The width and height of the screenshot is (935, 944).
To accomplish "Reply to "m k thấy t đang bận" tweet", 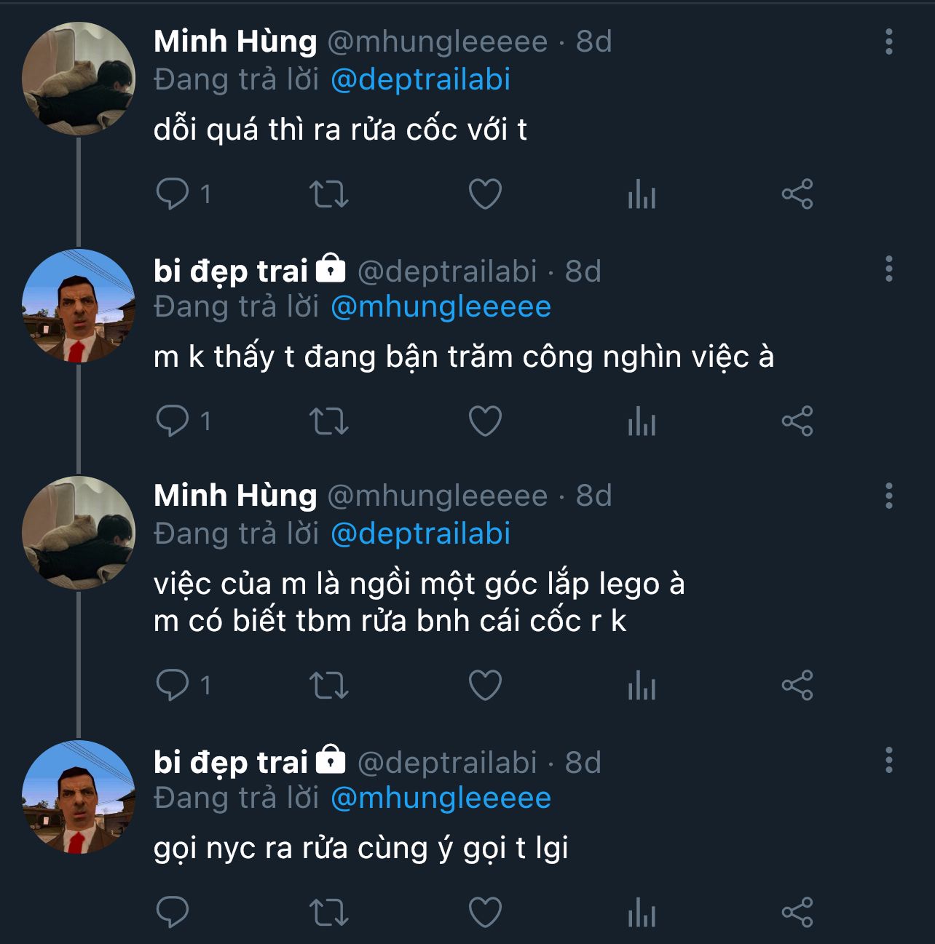I will coord(173,421).
